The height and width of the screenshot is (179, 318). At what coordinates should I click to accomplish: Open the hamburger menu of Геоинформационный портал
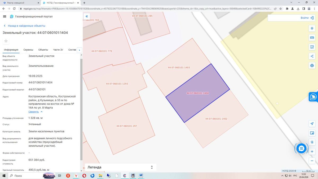tap(5, 16)
